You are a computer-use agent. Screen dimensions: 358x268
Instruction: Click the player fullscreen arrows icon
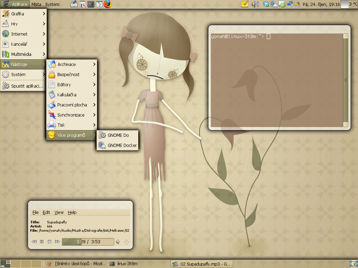pos(126,242)
